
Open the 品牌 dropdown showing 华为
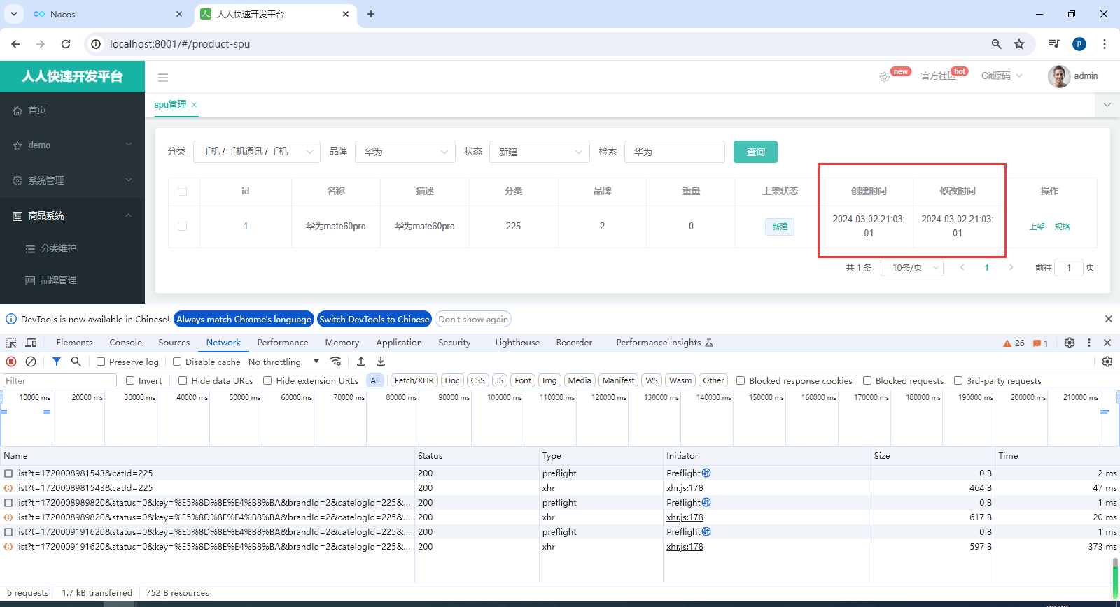[x=405, y=152]
